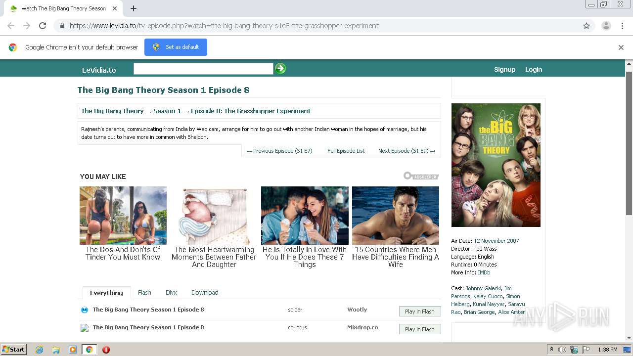633x356 pixels.
Task: Open File Explorer from taskbar
Action: (56, 350)
